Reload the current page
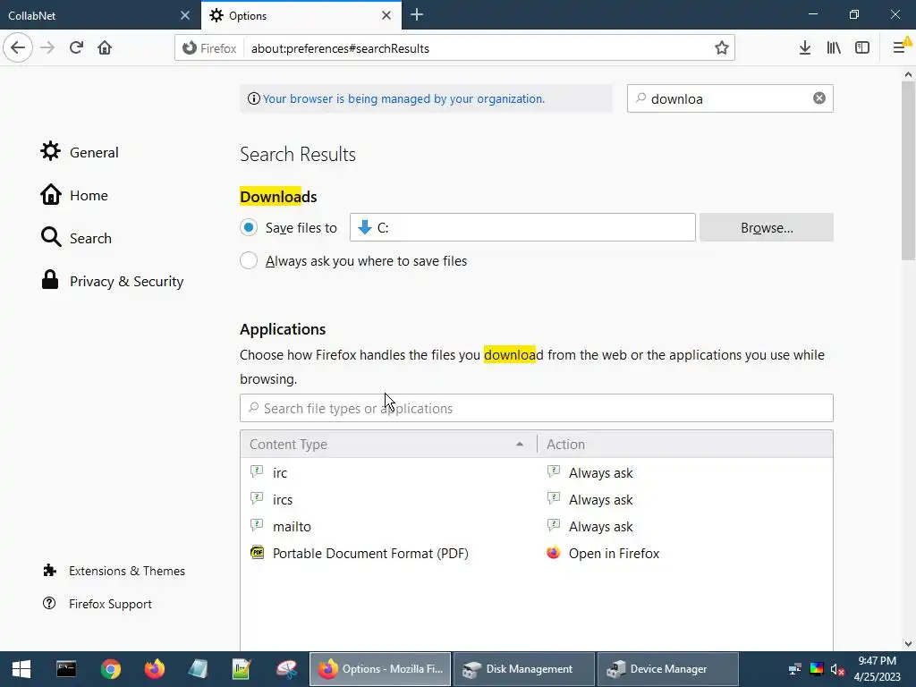Image resolution: width=916 pixels, height=687 pixels. tap(76, 47)
